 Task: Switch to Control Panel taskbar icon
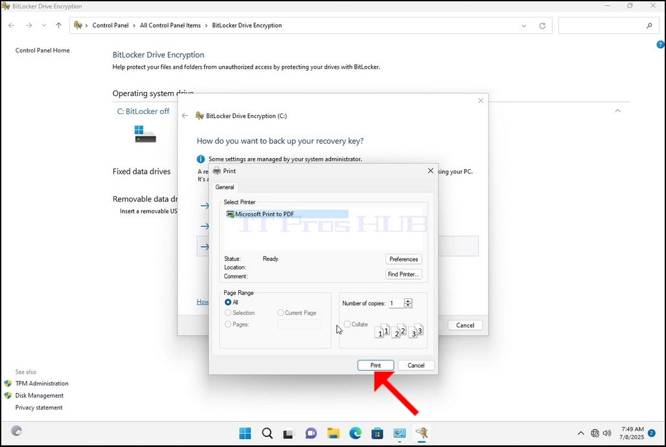(399, 433)
